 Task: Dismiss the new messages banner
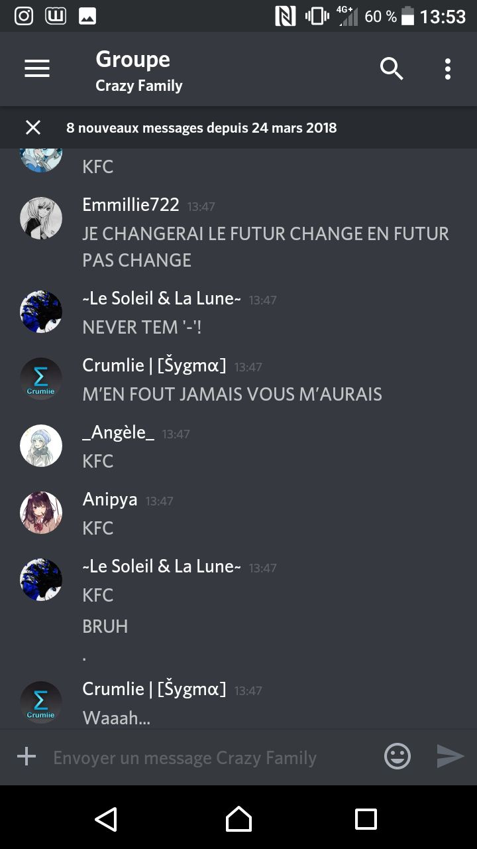(32, 127)
